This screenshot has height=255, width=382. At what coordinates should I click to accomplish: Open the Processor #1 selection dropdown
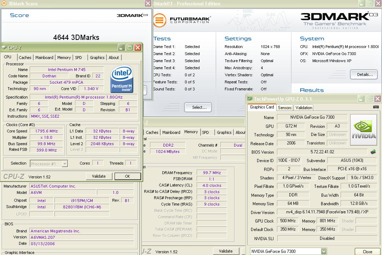(65, 164)
